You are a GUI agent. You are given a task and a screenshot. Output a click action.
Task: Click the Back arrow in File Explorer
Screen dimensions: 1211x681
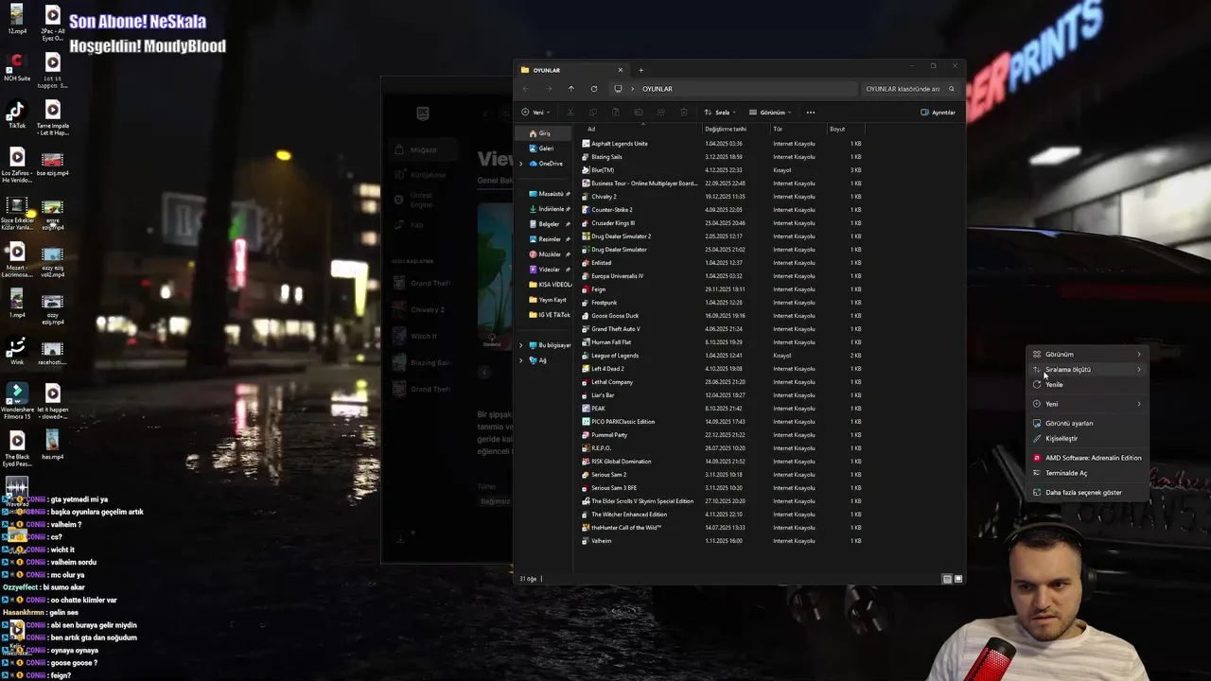(525, 89)
